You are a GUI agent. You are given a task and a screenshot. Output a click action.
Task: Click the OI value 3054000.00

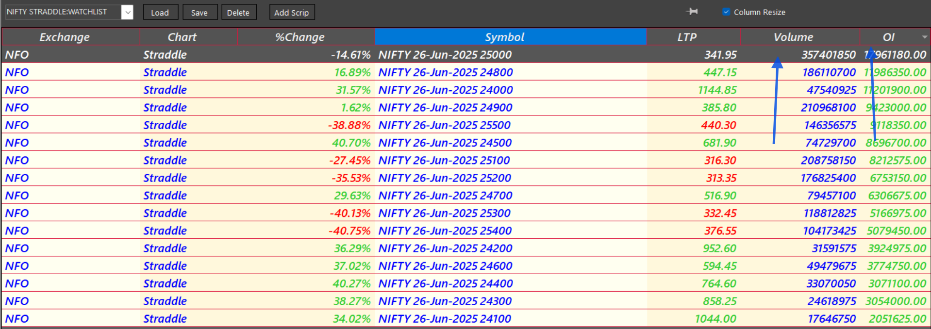pos(896,301)
